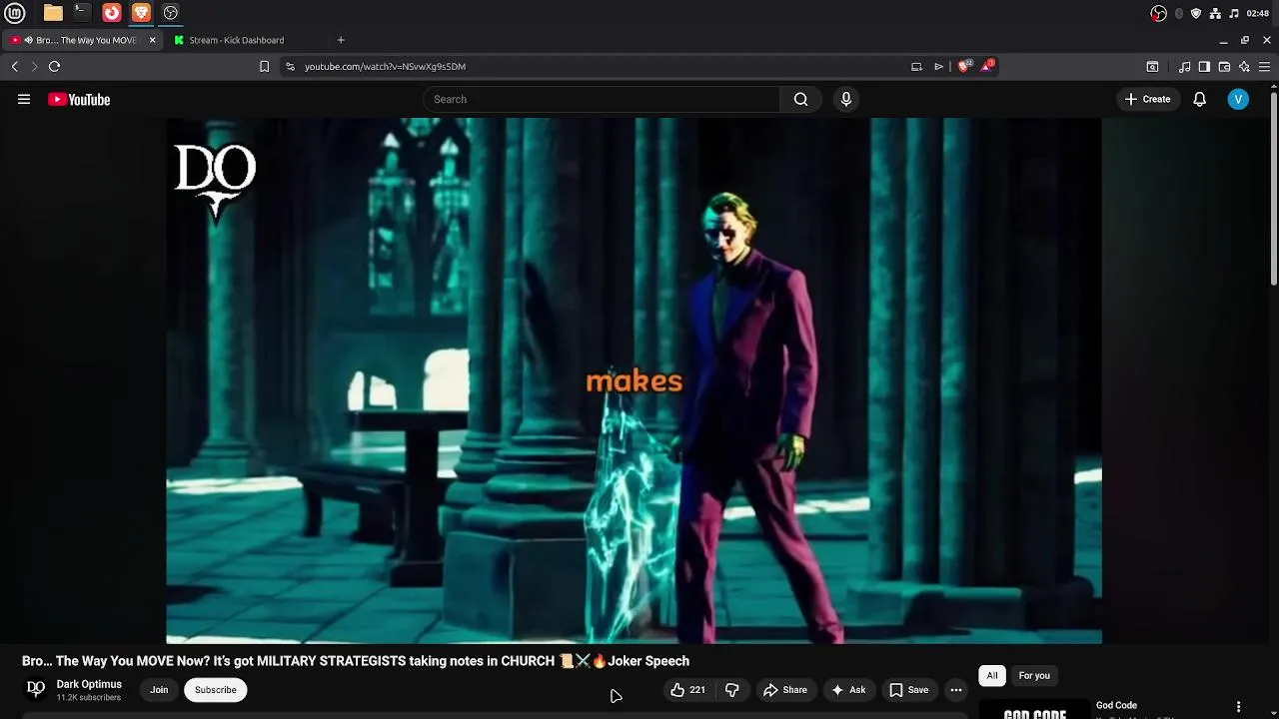Open the Linux Mint start menu
The image size is (1279, 719).
tap(15, 13)
